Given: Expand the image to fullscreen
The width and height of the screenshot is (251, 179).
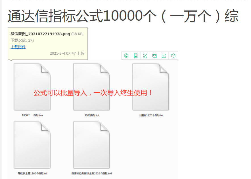Looking at the screenshot, I should point(145,56).
